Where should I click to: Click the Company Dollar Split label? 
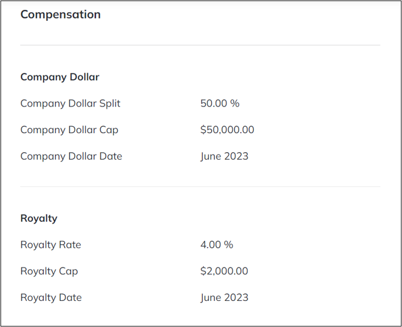coord(70,104)
